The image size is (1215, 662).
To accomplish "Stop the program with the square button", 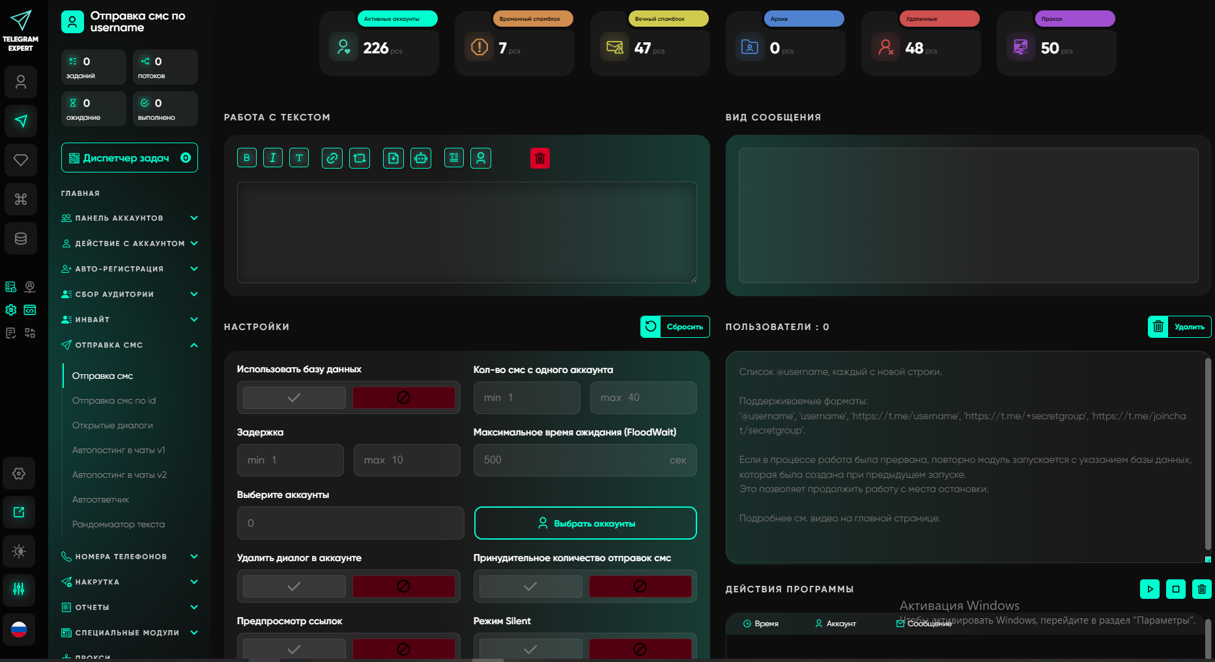I will pyautogui.click(x=1176, y=589).
